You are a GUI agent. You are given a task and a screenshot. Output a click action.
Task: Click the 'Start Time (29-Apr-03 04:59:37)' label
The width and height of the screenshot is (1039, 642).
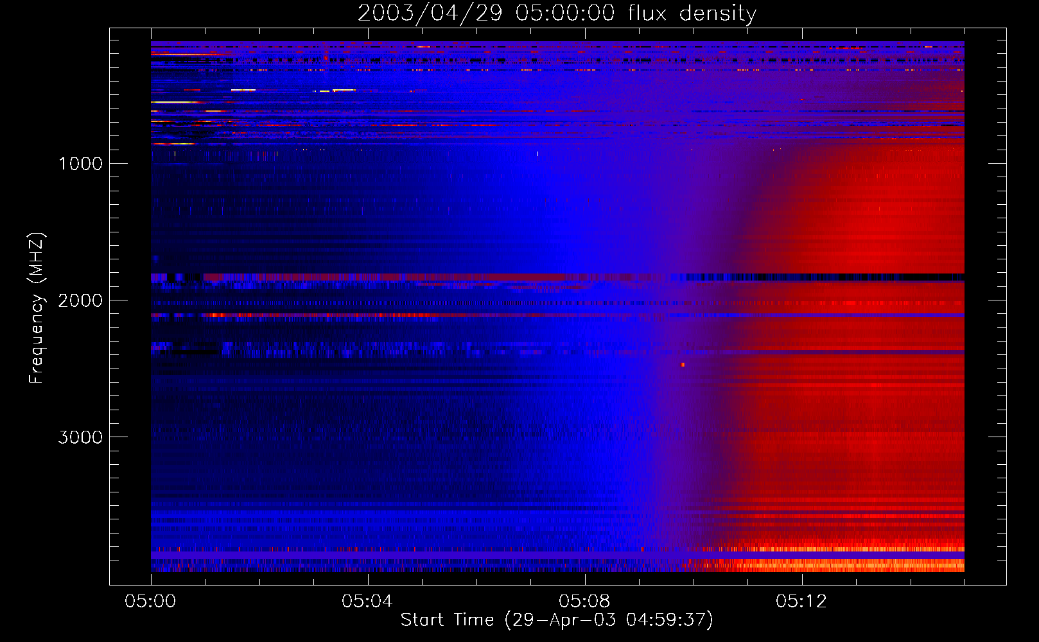pos(557,620)
